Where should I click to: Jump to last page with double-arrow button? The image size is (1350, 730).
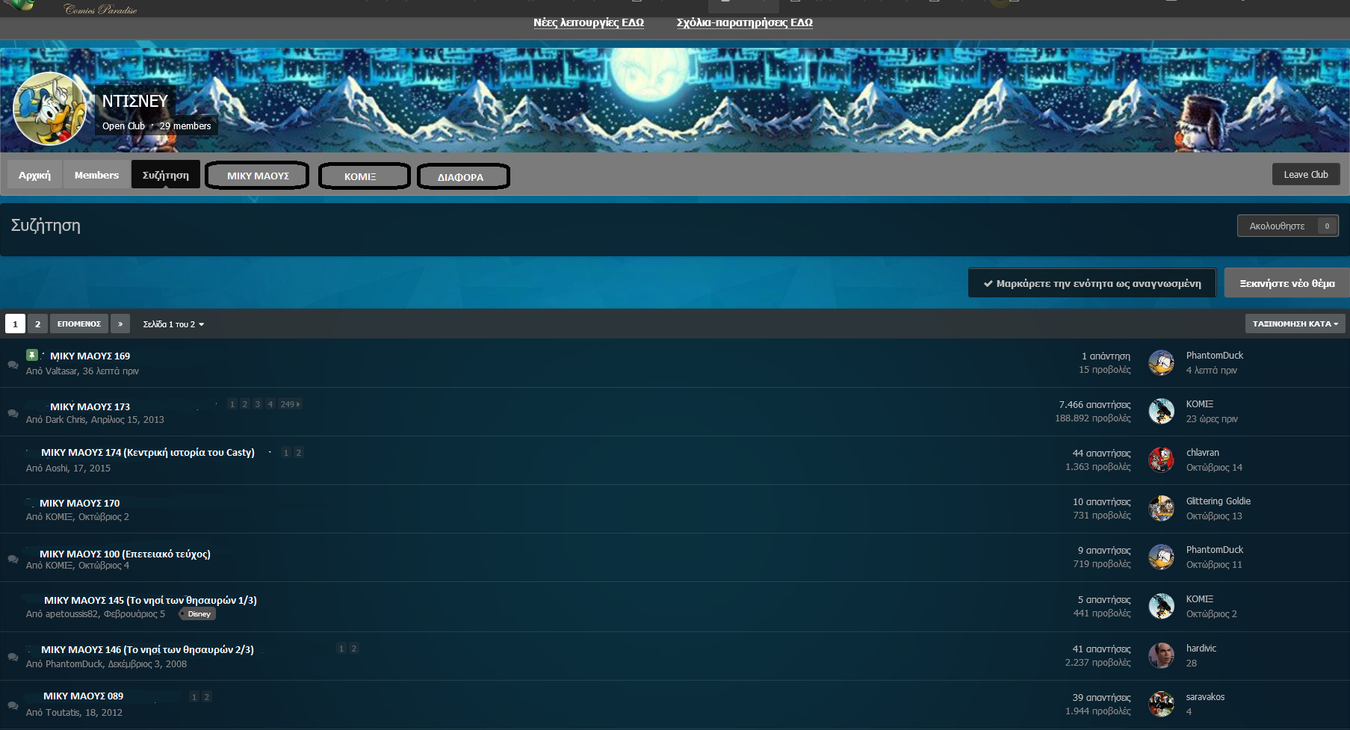click(120, 324)
